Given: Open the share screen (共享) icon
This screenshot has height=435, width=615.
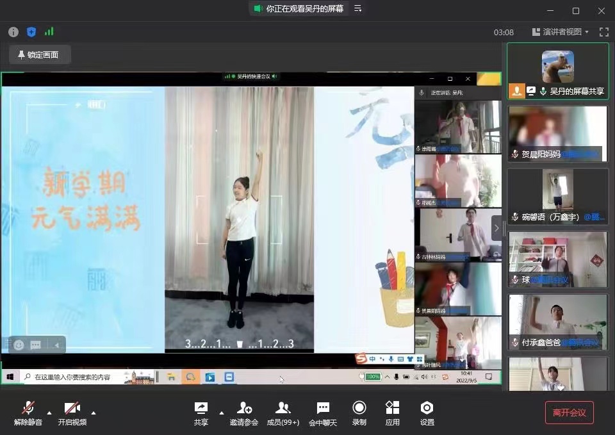Looking at the screenshot, I should pos(201,408).
